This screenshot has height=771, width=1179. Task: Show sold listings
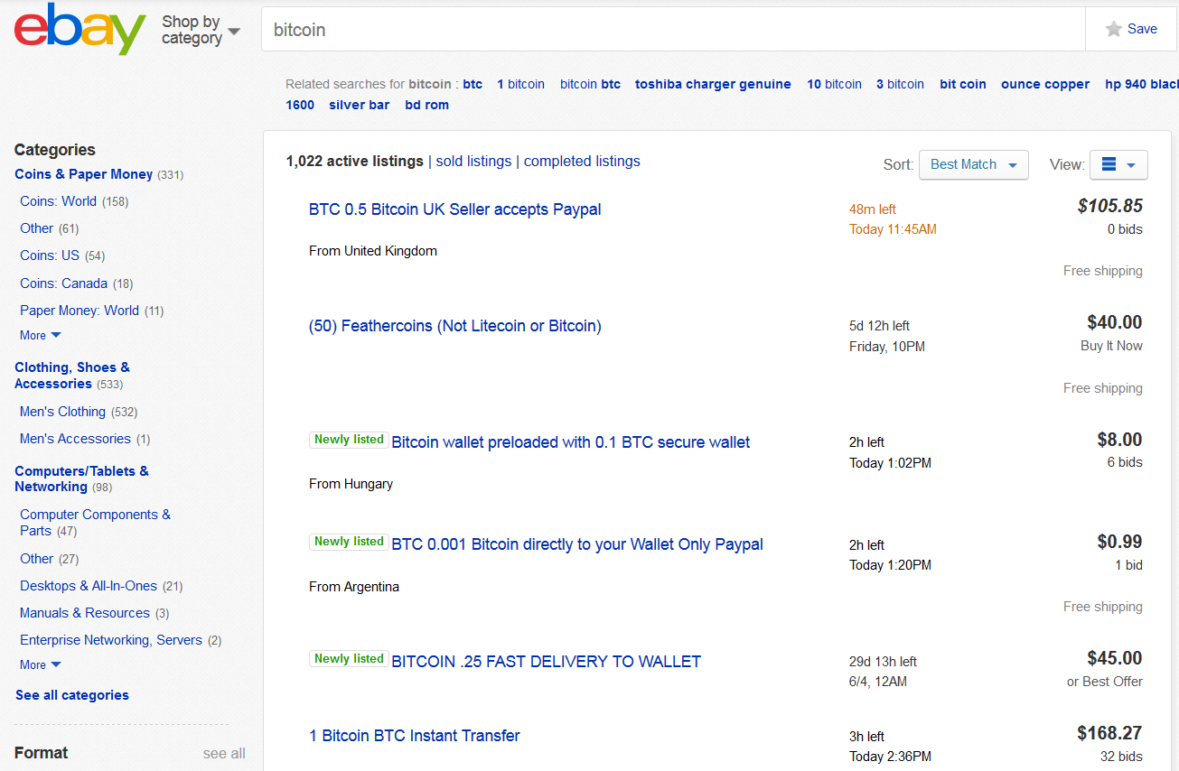(x=473, y=161)
